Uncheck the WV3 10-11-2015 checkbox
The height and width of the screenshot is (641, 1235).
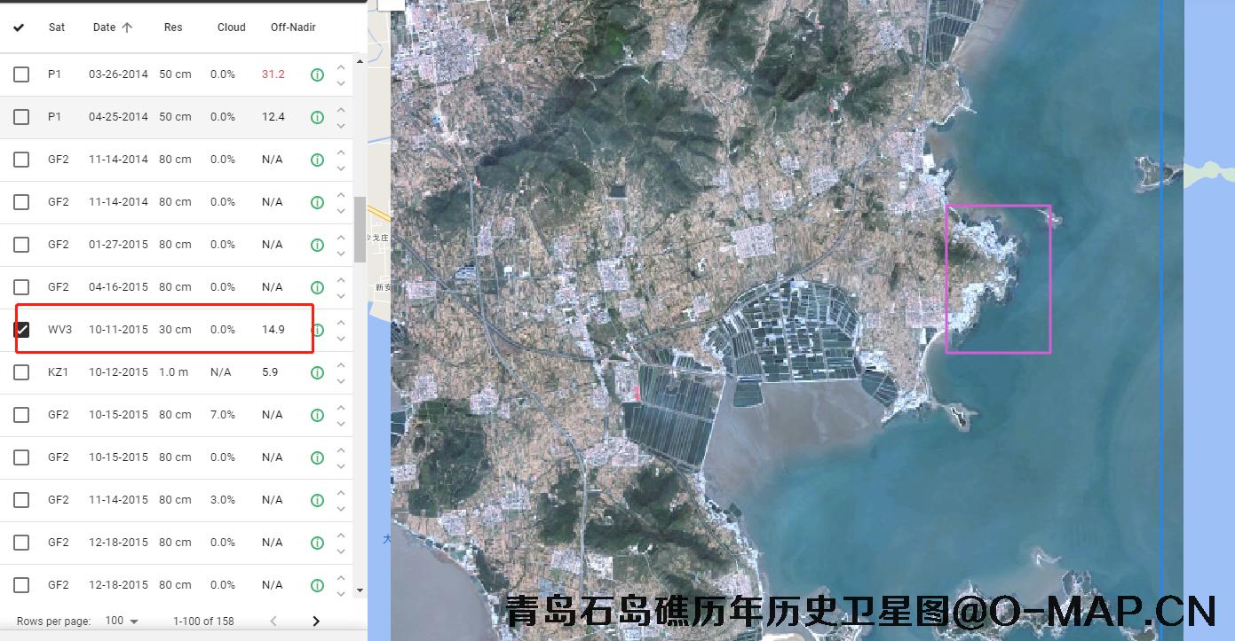tap(21, 330)
